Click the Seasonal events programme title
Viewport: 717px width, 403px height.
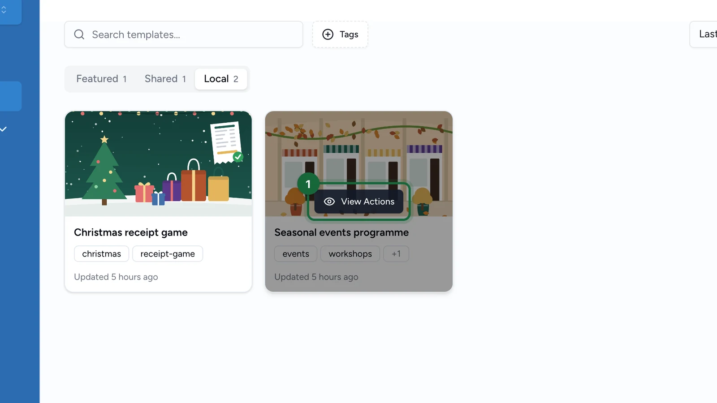tap(341, 232)
